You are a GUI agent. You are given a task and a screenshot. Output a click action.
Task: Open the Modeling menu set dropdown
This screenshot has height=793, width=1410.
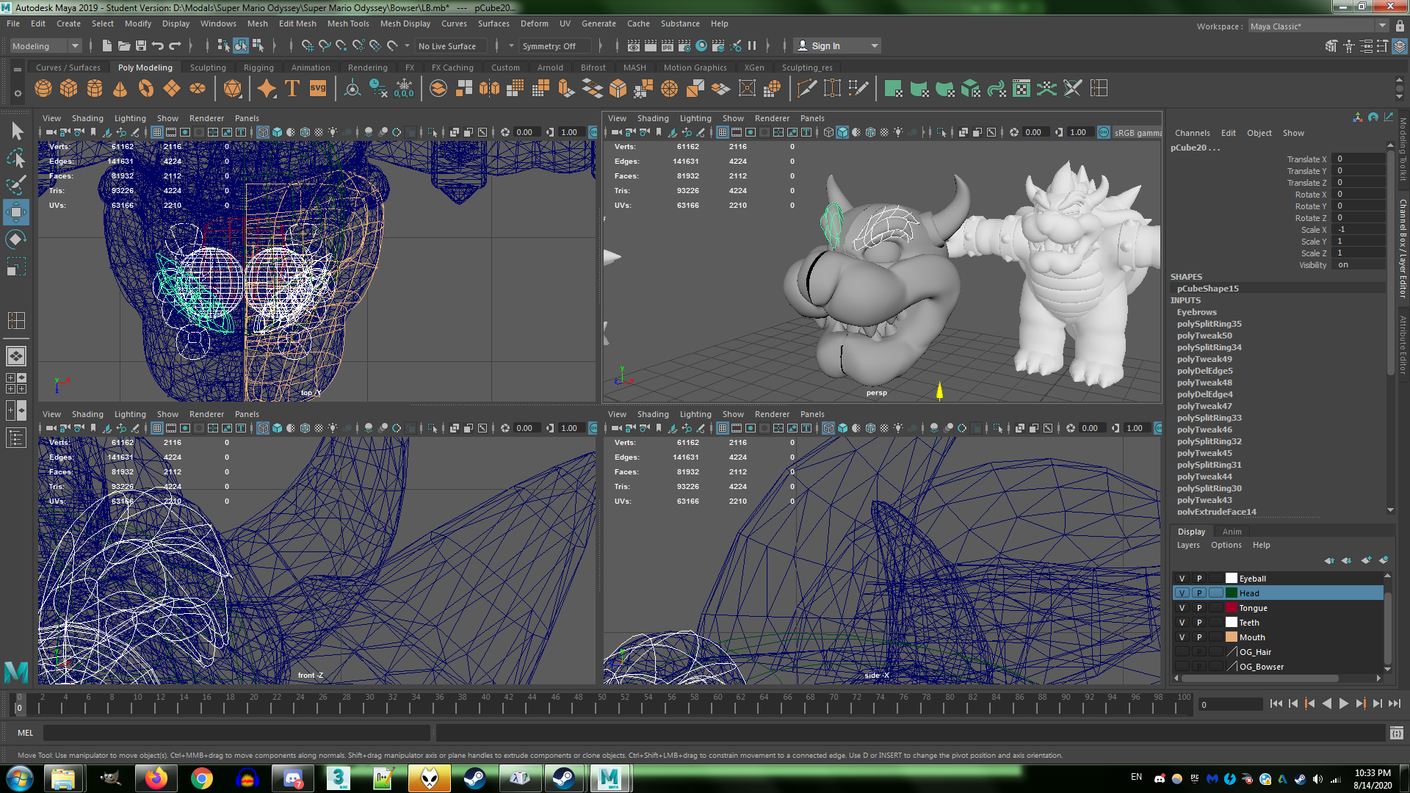click(x=46, y=46)
